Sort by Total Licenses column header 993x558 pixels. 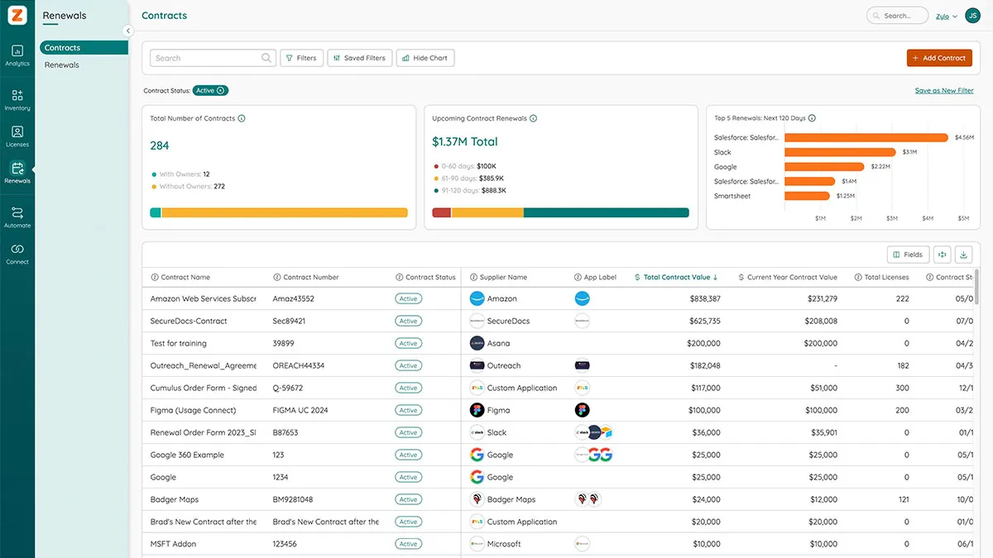(881, 277)
